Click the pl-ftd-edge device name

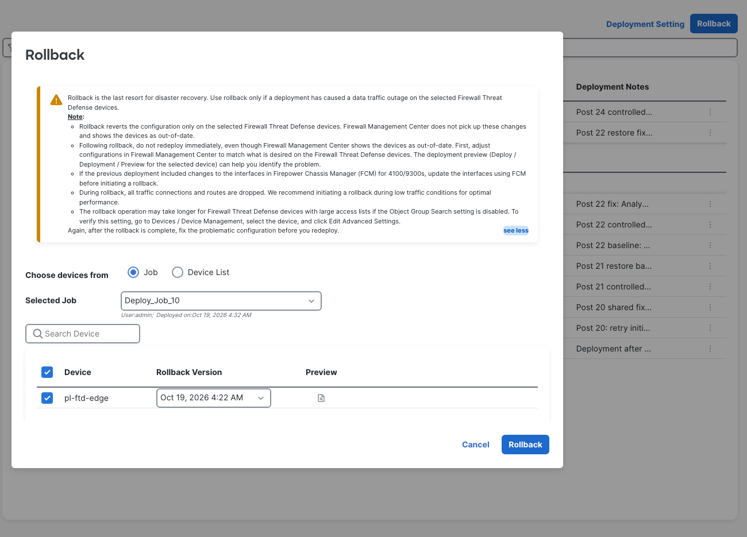(x=86, y=398)
